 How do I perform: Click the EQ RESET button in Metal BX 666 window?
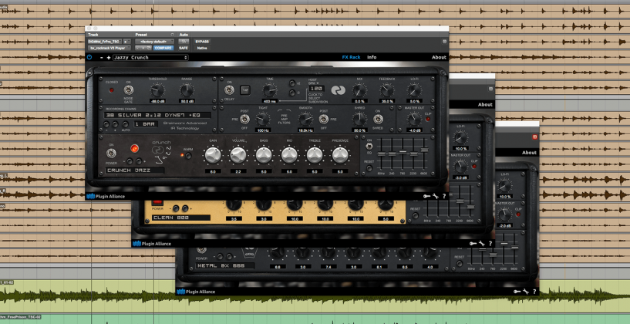click(460, 264)
